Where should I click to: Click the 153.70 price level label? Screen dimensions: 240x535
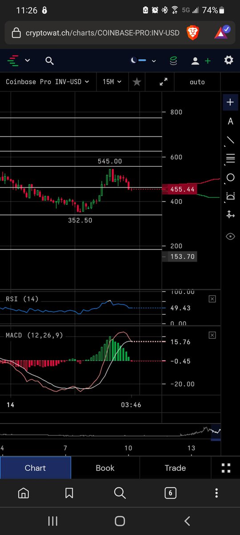(179, 256)
